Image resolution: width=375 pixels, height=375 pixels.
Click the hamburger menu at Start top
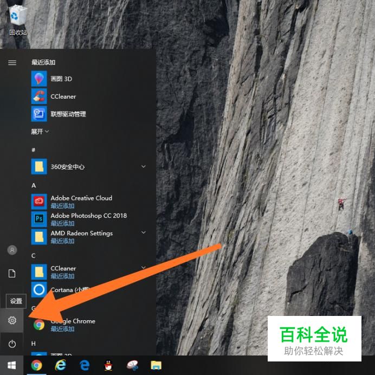[x=12, y=63]
